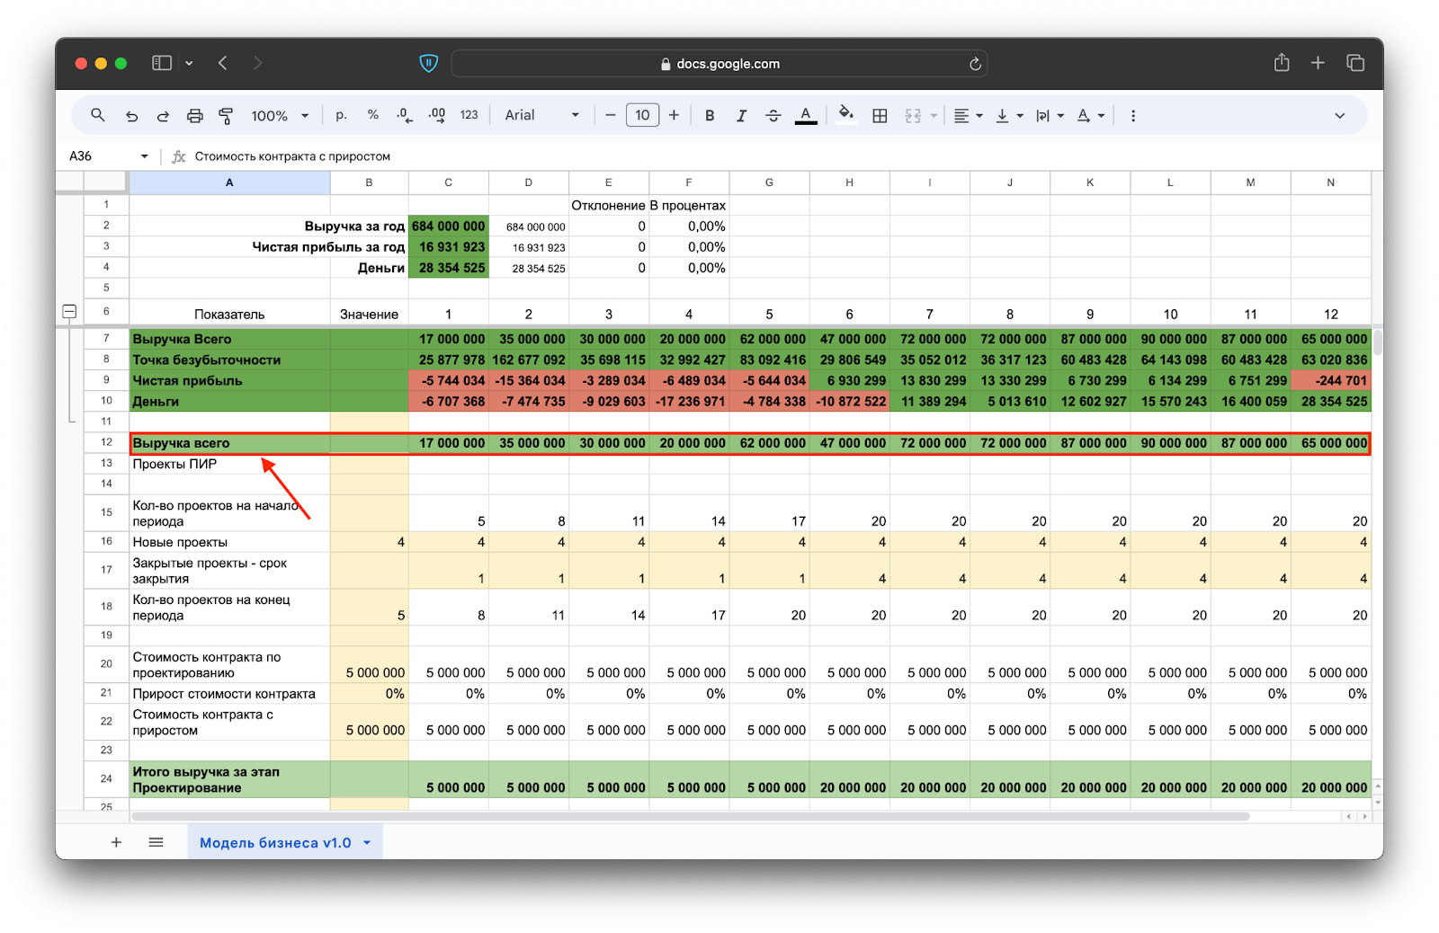Click the increase font size plus button

click(674, 115)
